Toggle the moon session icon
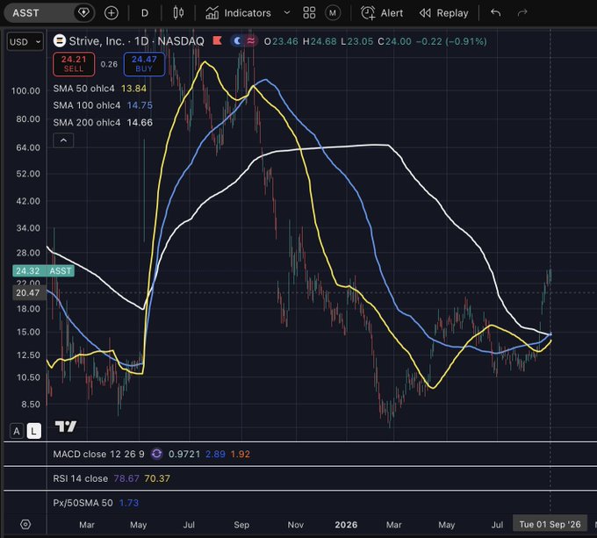The image size is (597, 538). click(237, 40)
